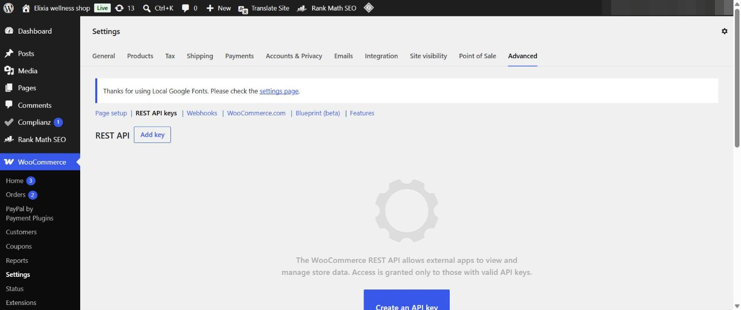
Task: Open the Reports submenu item
Action: 17,260
